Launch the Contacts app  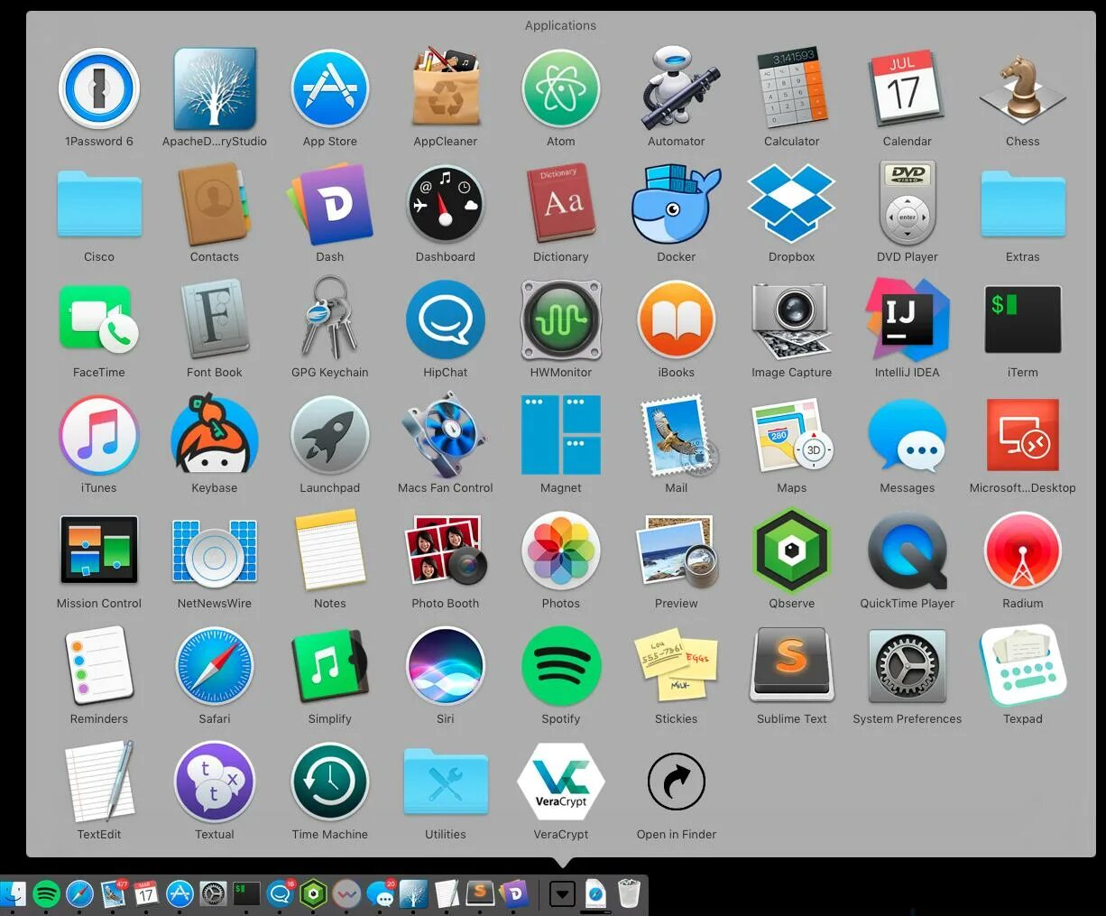click(x=215, y=205)
